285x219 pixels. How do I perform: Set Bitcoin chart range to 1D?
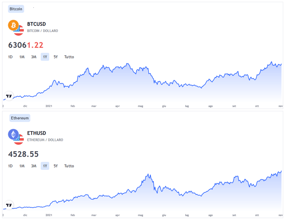tap(10, 57)
